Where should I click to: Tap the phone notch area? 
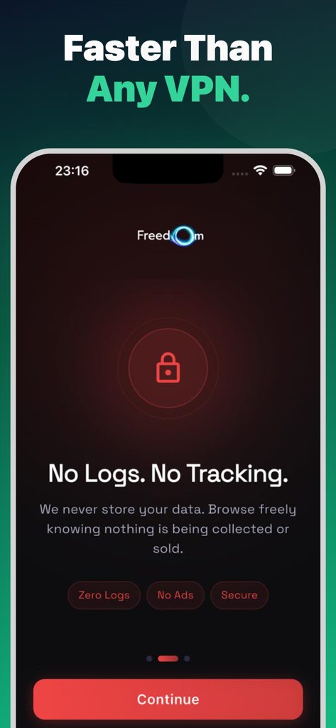(168, 168)
